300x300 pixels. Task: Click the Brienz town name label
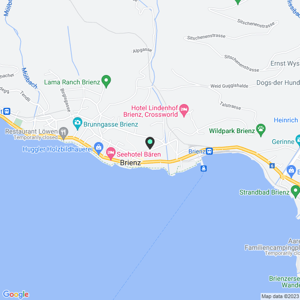[x=130, y=163]
